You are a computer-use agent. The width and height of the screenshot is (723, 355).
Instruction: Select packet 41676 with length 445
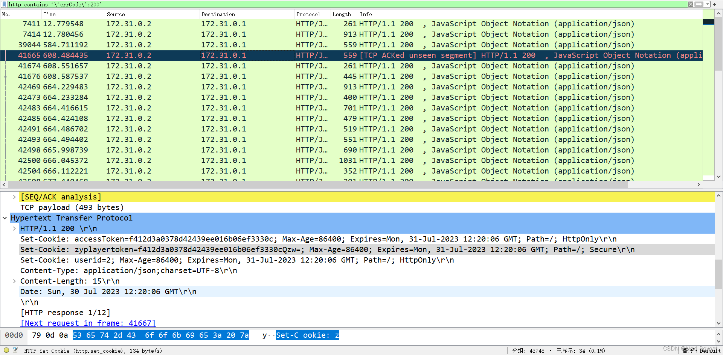[351, 76]
